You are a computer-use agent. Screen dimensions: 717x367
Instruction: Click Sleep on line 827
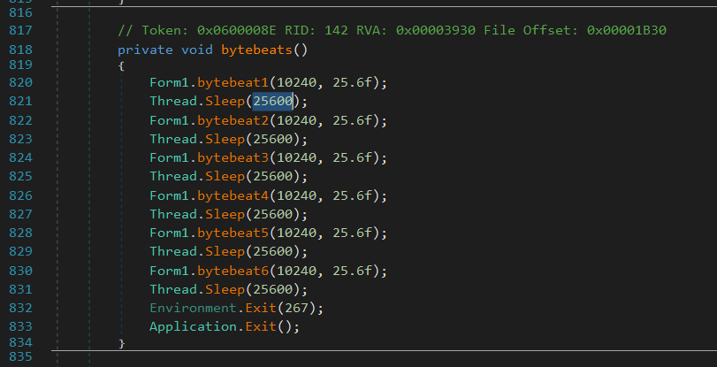(225, 214)
